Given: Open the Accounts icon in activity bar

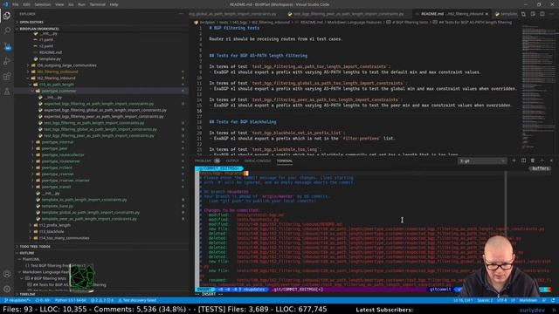Looking at the screenshot, I should point(7,274).
